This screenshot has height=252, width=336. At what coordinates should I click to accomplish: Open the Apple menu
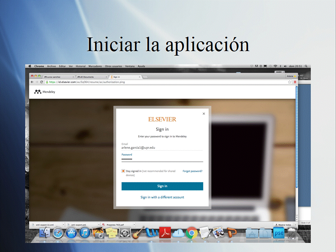click(x=30, y=66)
